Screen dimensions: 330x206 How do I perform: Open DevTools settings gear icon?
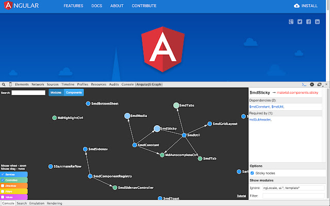(312, 84)
